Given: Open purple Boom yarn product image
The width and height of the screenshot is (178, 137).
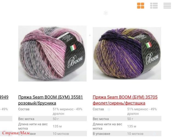Looking at the screenshot, I should click(127, 53).
